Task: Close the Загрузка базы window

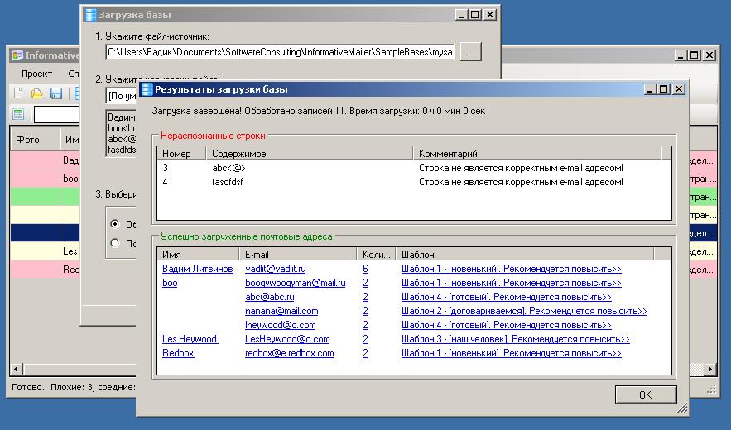Action: click(x=490, y=15)
